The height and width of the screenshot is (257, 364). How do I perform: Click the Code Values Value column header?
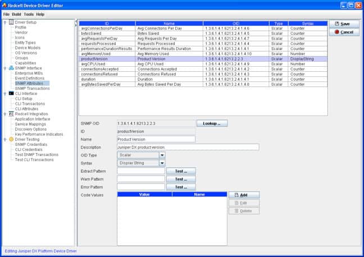point(144,194)
